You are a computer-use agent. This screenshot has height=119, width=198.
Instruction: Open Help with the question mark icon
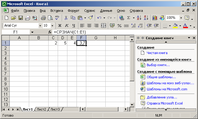[x=187, y=18]
